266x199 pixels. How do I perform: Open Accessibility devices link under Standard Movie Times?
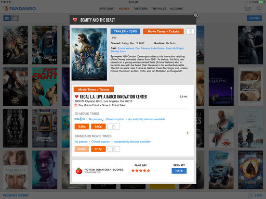(x=132, y=142)
